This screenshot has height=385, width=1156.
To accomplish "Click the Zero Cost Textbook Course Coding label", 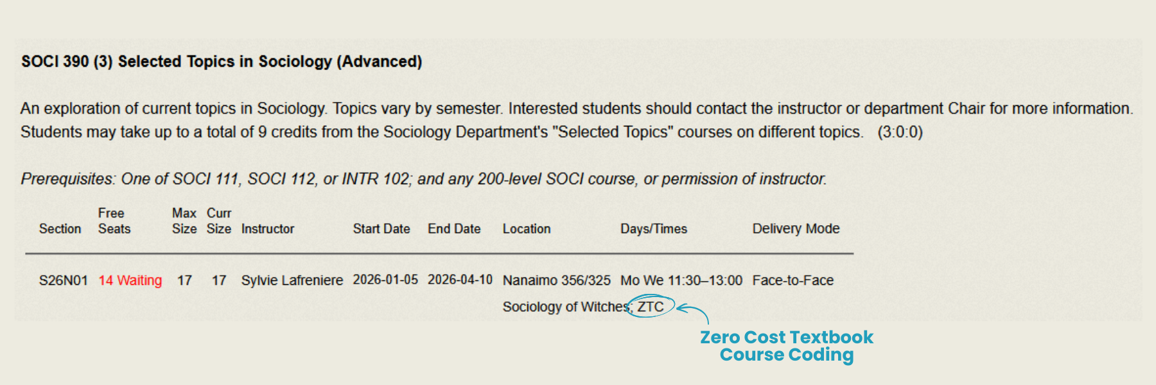I will tap(786, 346).
